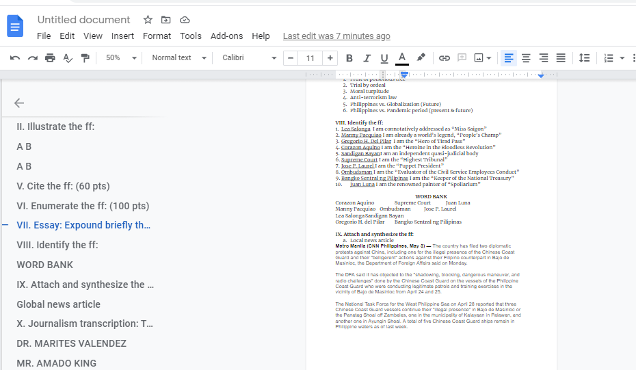The width and height of the screenshot is (636, 370).
Task: Print the document
Action: coord(50,58)
